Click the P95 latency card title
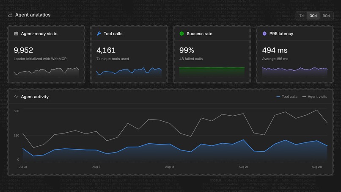Image resolution: width=341 pixels, height=192 pixels. pyautogui.click(x=281, y=34)
